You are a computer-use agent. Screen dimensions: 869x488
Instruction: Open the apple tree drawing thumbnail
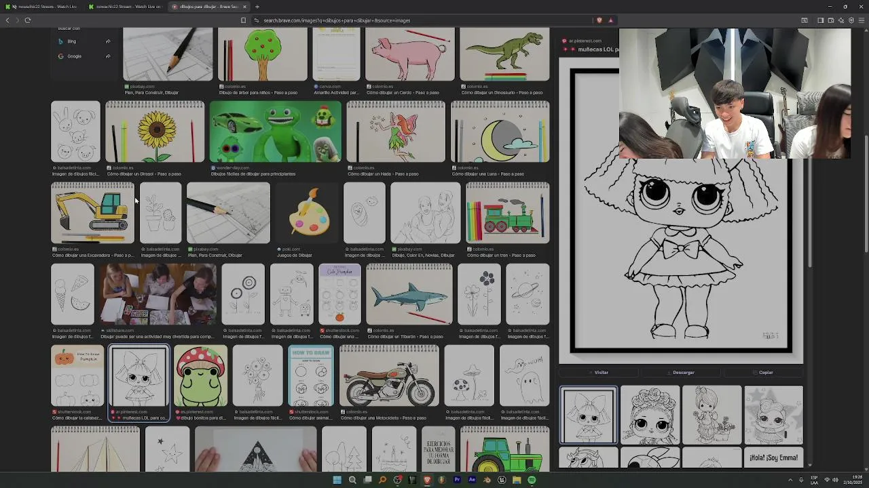[x=262, y=54]
